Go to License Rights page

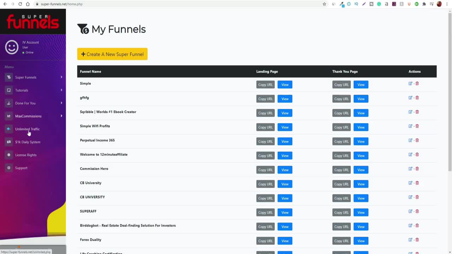point(26,155)
